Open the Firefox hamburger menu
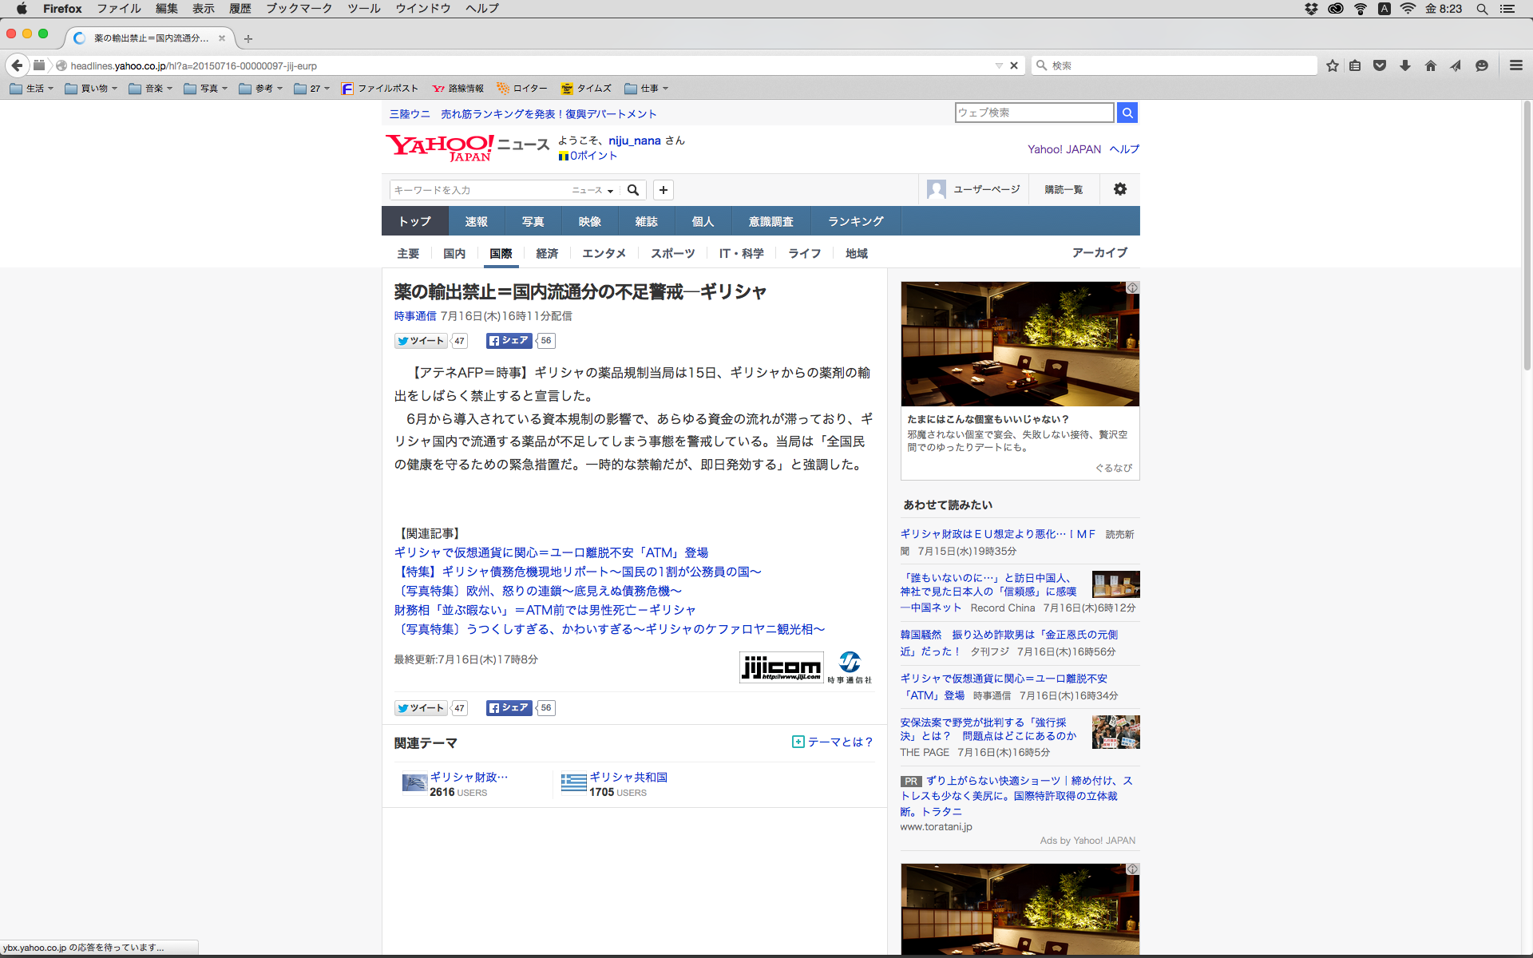Screen dimensions: 1533x958 tap(1515, 65)
